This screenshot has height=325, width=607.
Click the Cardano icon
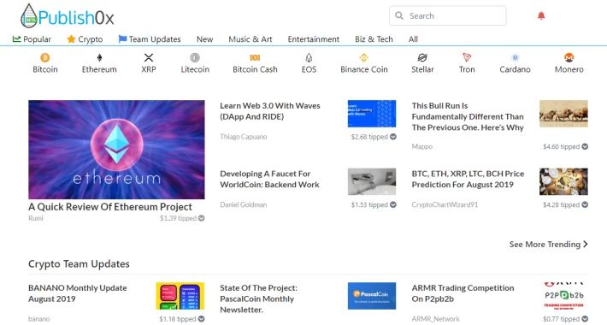515,57
